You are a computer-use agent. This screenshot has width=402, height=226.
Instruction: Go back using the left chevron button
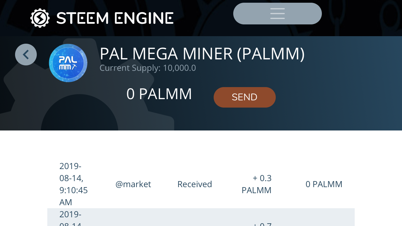point(26,55)
